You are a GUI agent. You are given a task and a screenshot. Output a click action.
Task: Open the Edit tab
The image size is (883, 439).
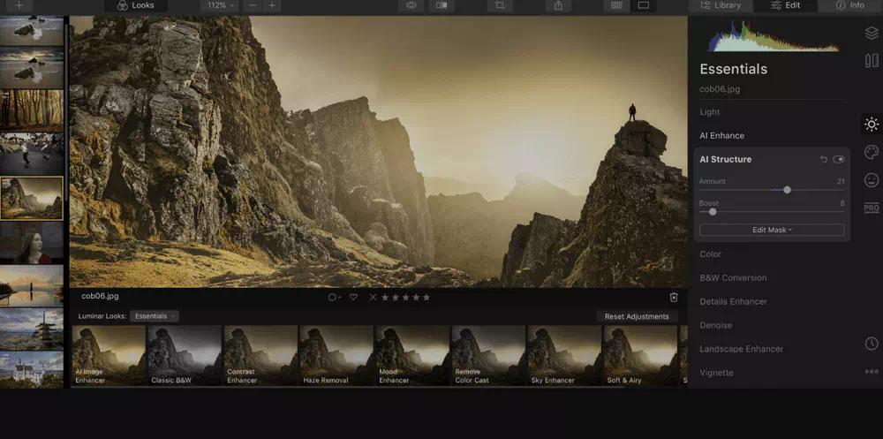[x=786, y=5]
